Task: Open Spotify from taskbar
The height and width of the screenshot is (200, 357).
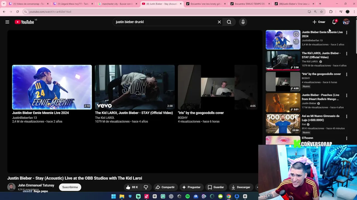Action: pos(187,196)
